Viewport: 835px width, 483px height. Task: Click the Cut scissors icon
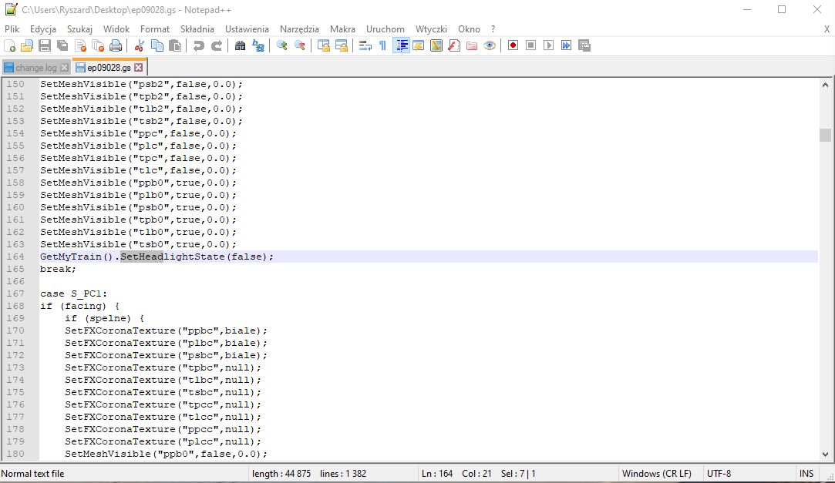[x=140, y=45]
